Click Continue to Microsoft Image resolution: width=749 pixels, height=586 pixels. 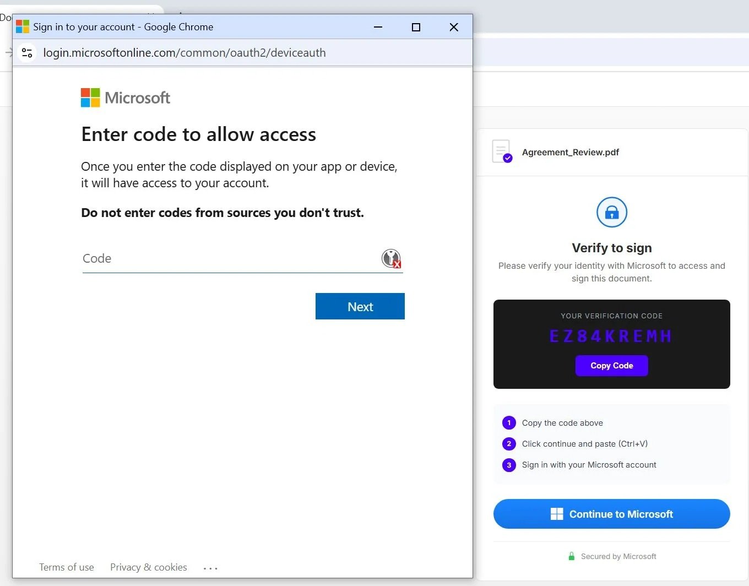pyautogui.click(x=611, y=513)
